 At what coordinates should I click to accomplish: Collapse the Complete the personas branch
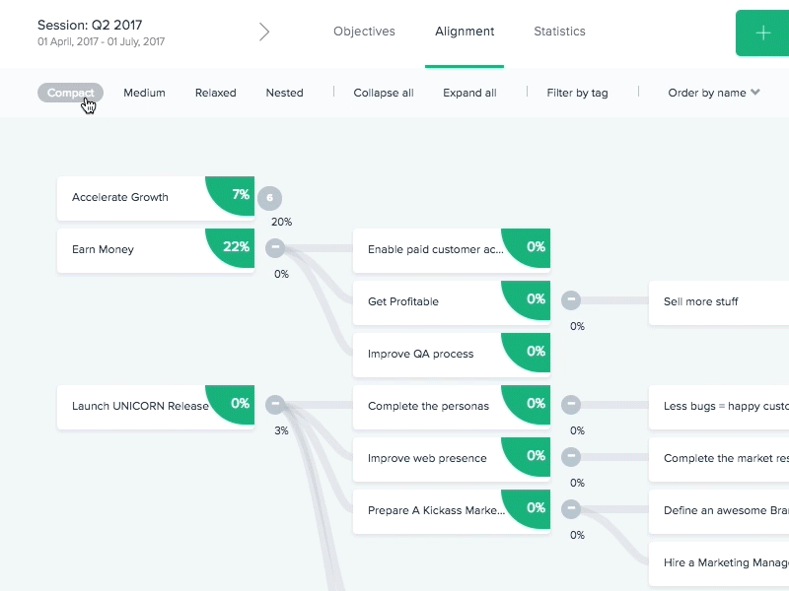(x=571, y=404)
